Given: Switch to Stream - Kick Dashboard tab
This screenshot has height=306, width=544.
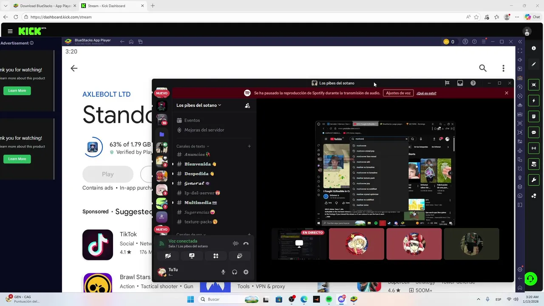Looking at the screenshot, I should click(112, 6).
